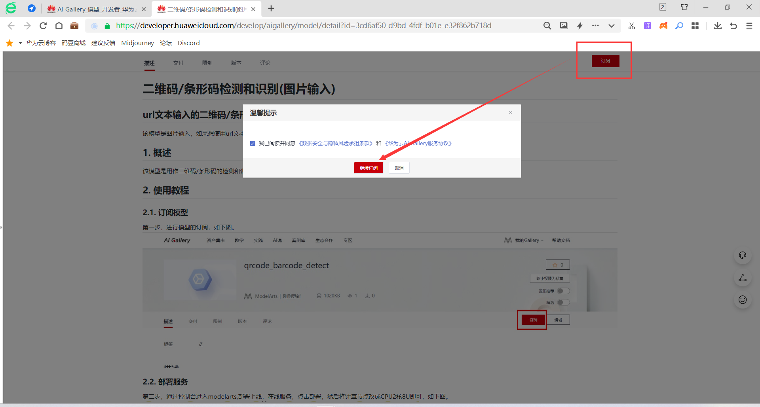Click the purple translate extension icon
Screen dimensions: 760x407
tap(648, 26)
